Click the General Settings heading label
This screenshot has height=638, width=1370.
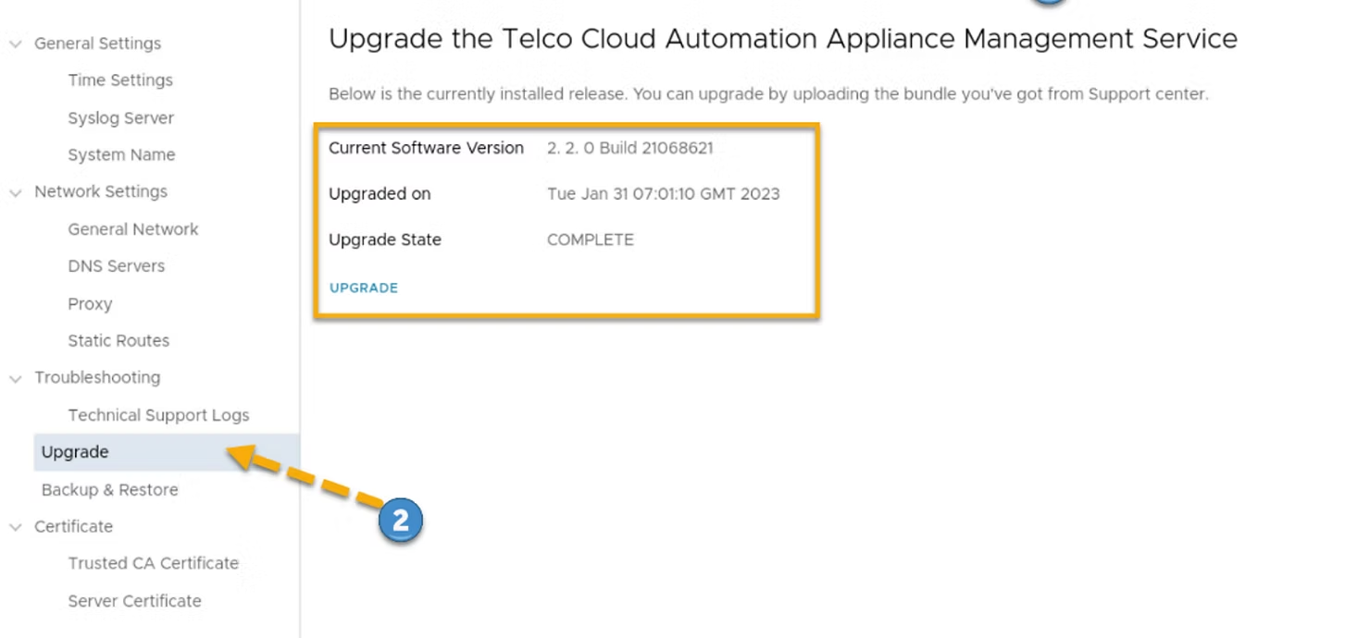tap(97, 43)
